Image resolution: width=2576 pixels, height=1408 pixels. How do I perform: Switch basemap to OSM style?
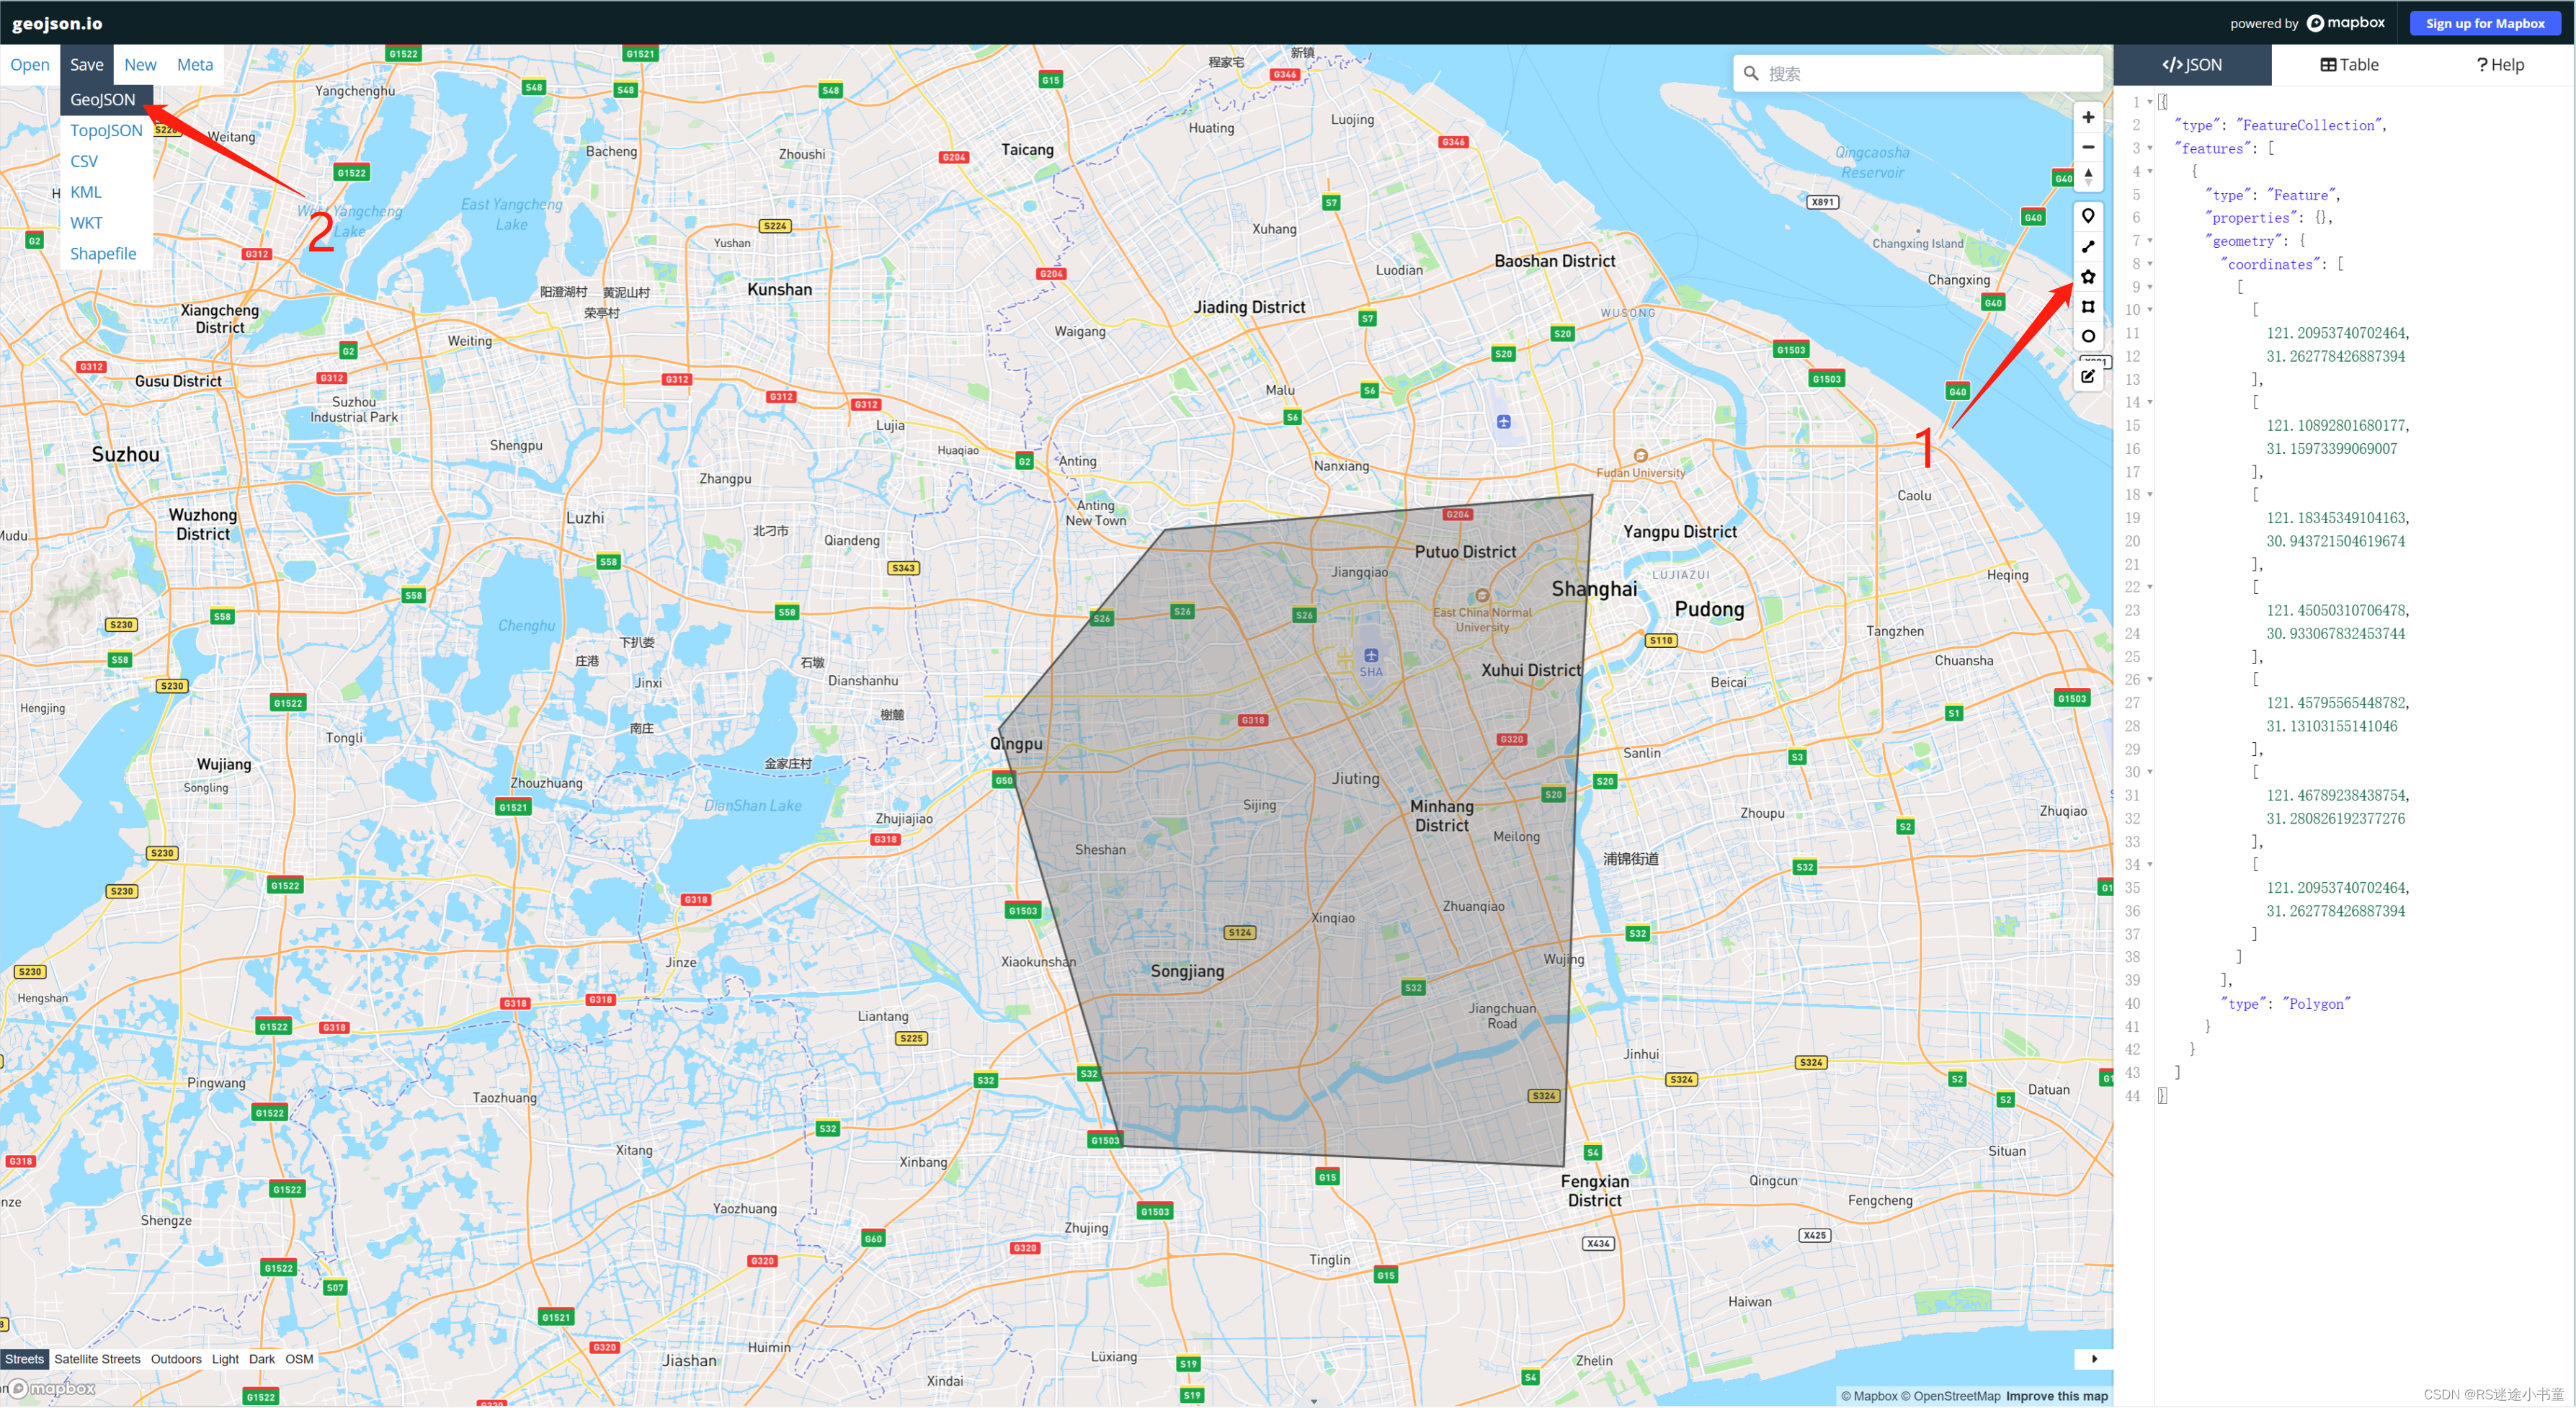click(x=299, y=1359)
